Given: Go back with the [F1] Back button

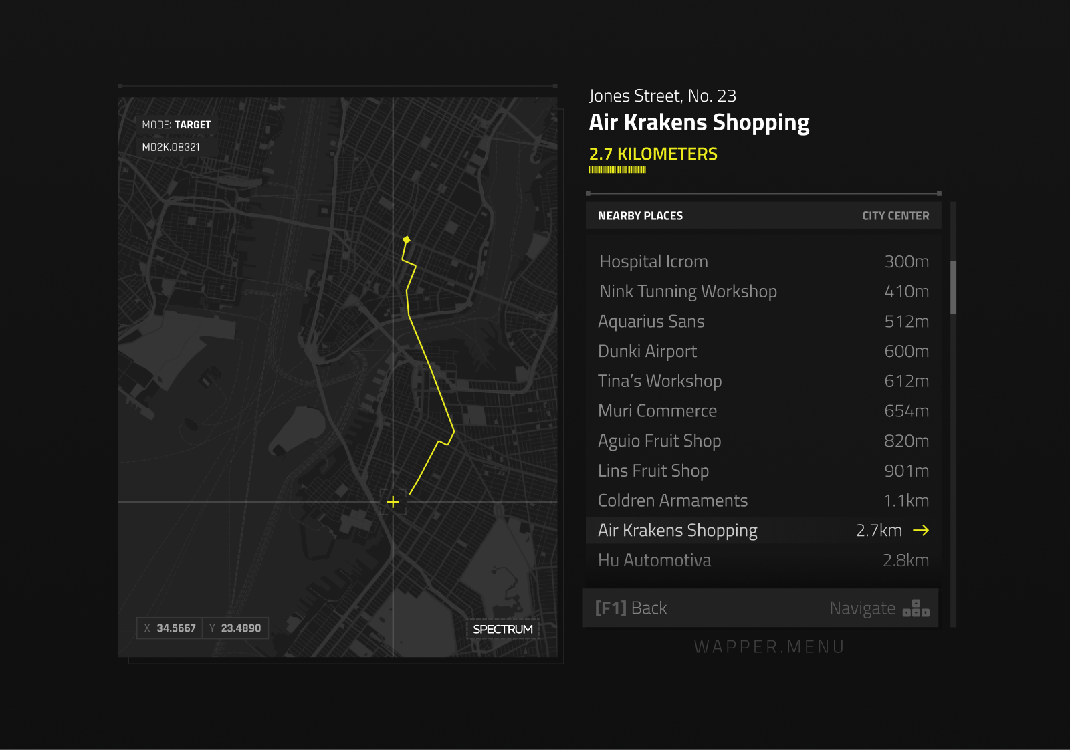Looking at the screenshot, I should (x=631, y=608).
